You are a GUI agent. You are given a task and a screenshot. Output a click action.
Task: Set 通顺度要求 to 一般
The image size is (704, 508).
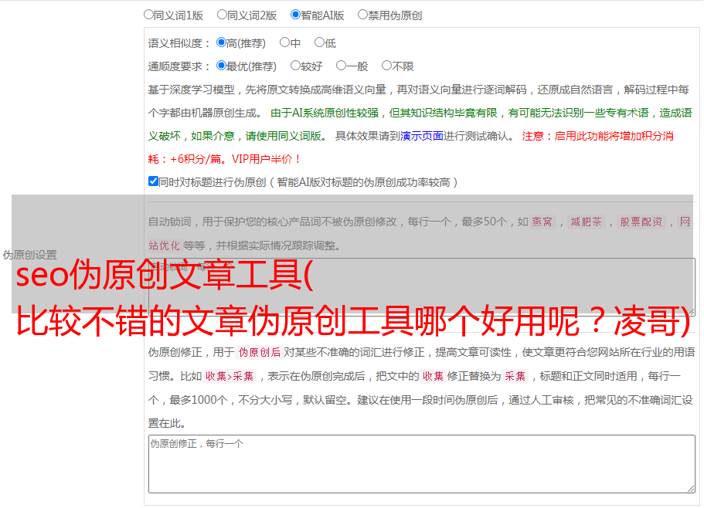click(342, 66)
